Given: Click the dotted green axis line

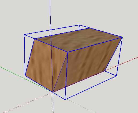Looking at the screenshot, I should pos(80,106).
